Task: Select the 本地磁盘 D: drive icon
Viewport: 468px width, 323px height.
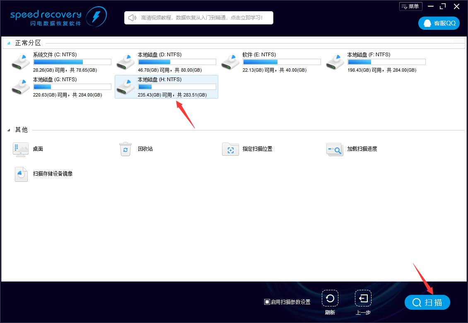Action: click(125, 62)
